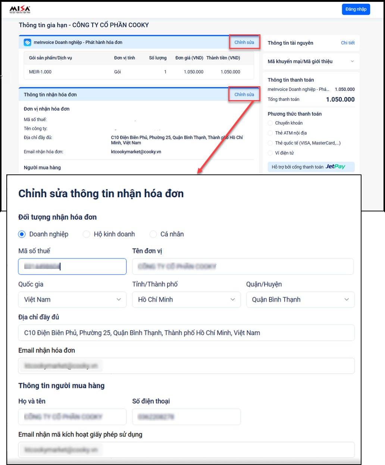The width and height of the screenshot is (385, 465).
Task: Select Thẻ ATM nội địa payment
Action: point(270,133)
